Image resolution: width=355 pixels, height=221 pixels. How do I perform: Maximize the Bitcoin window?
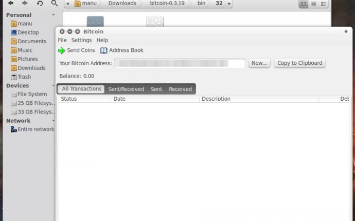[77, 31]
